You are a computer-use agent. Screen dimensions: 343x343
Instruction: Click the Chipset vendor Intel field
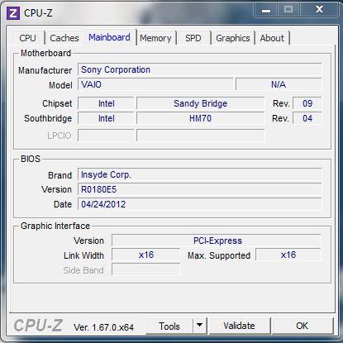point(106,103)
